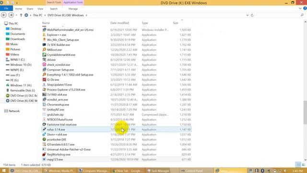Expand the ribbon with the chevron
This screenshot has height=173, width=307.
[300, 9]
